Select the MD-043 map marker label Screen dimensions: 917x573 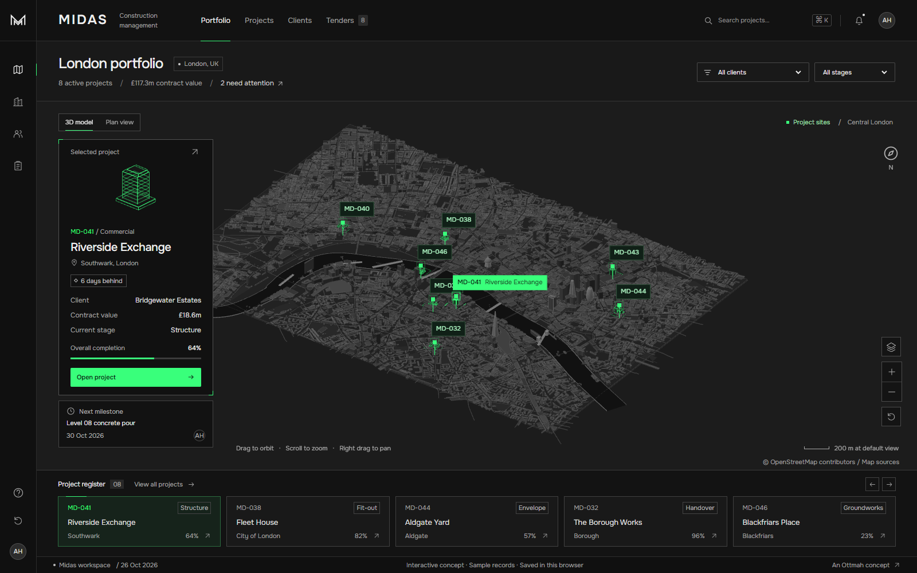tap(626, 252)
